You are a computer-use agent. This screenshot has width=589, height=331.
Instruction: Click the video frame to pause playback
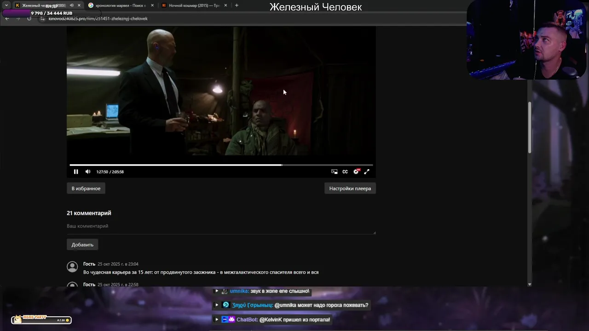pyautogui.click(x=221, y=92)
